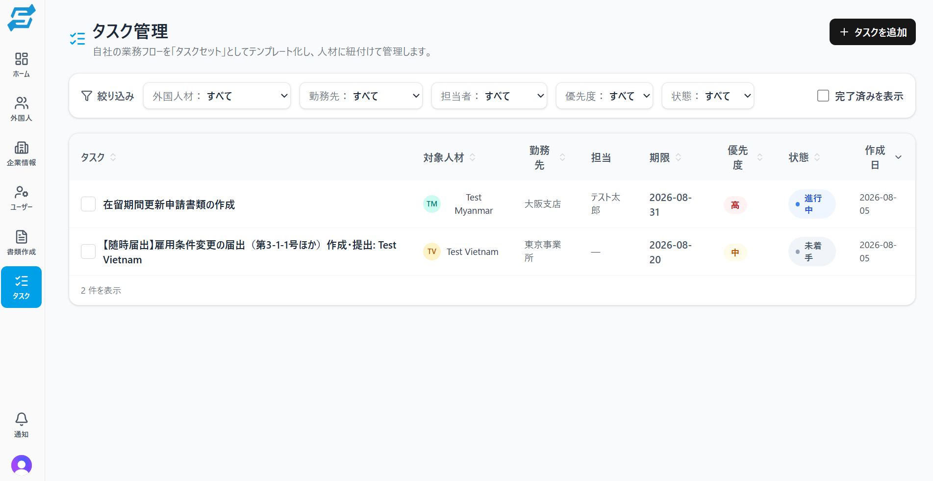Image resolution: width=933 pixels, height=481 pixels.
Task: Open task 【随時届出】雇用条件変更の届出
Action: coord(250,252)
